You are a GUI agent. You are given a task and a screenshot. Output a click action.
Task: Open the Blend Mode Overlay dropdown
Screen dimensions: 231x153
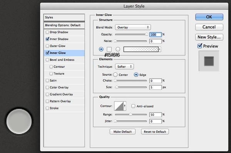click(133, 27)
